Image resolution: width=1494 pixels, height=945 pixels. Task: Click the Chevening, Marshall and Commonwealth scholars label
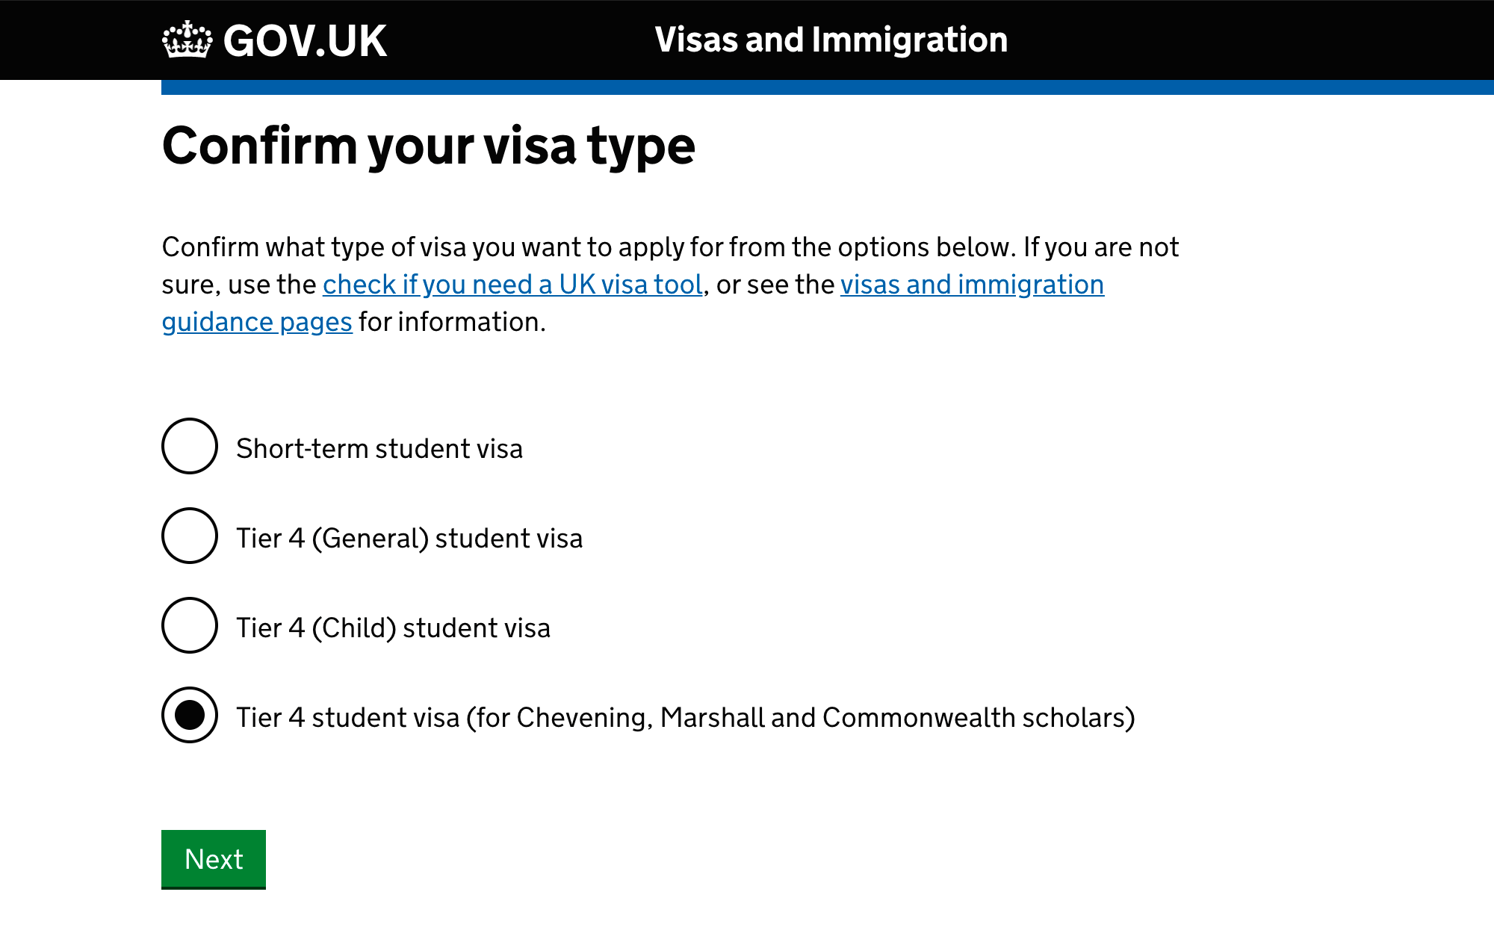point(686,717)
